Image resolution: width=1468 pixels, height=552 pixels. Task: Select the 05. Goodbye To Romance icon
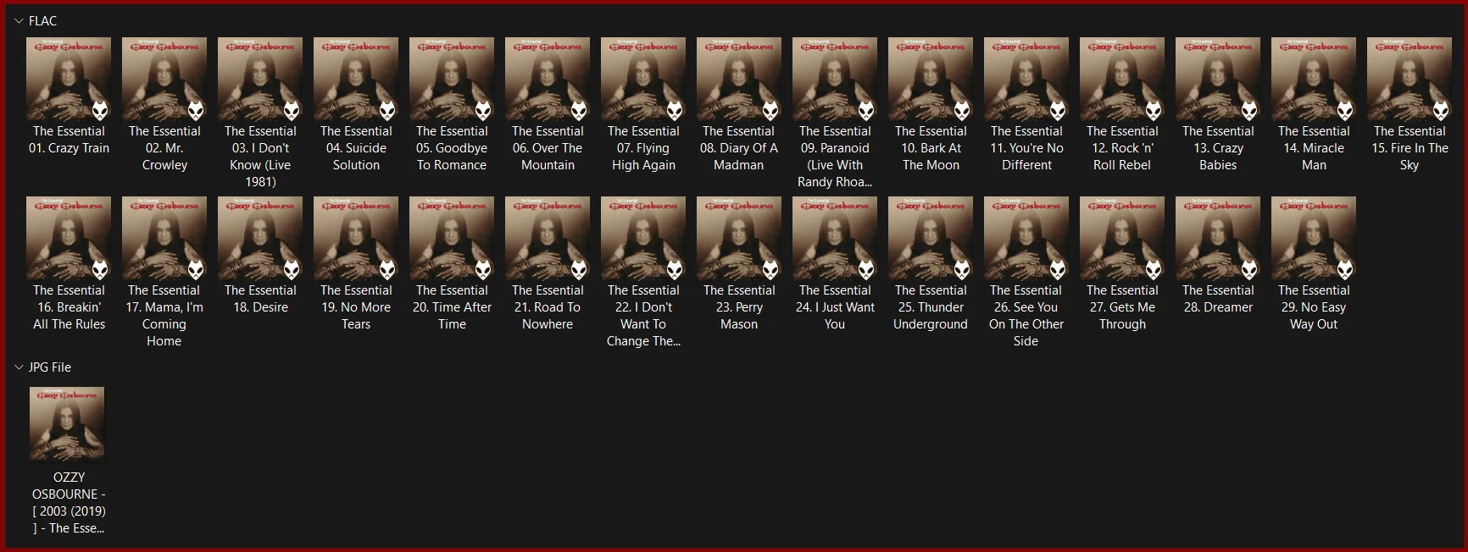[452, 80]
